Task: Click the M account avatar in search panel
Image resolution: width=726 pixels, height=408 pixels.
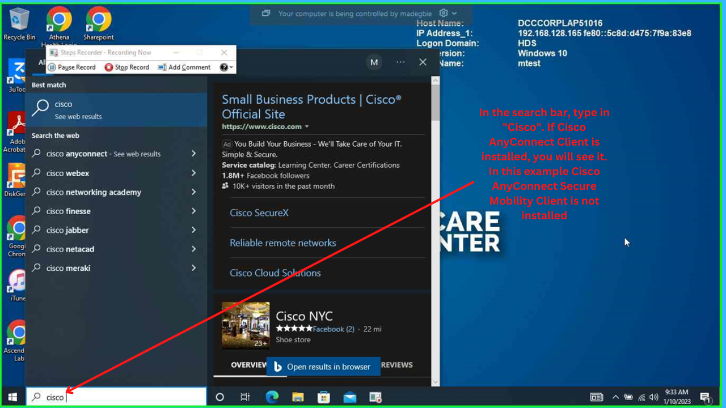Action: click(x=374, y=62)
